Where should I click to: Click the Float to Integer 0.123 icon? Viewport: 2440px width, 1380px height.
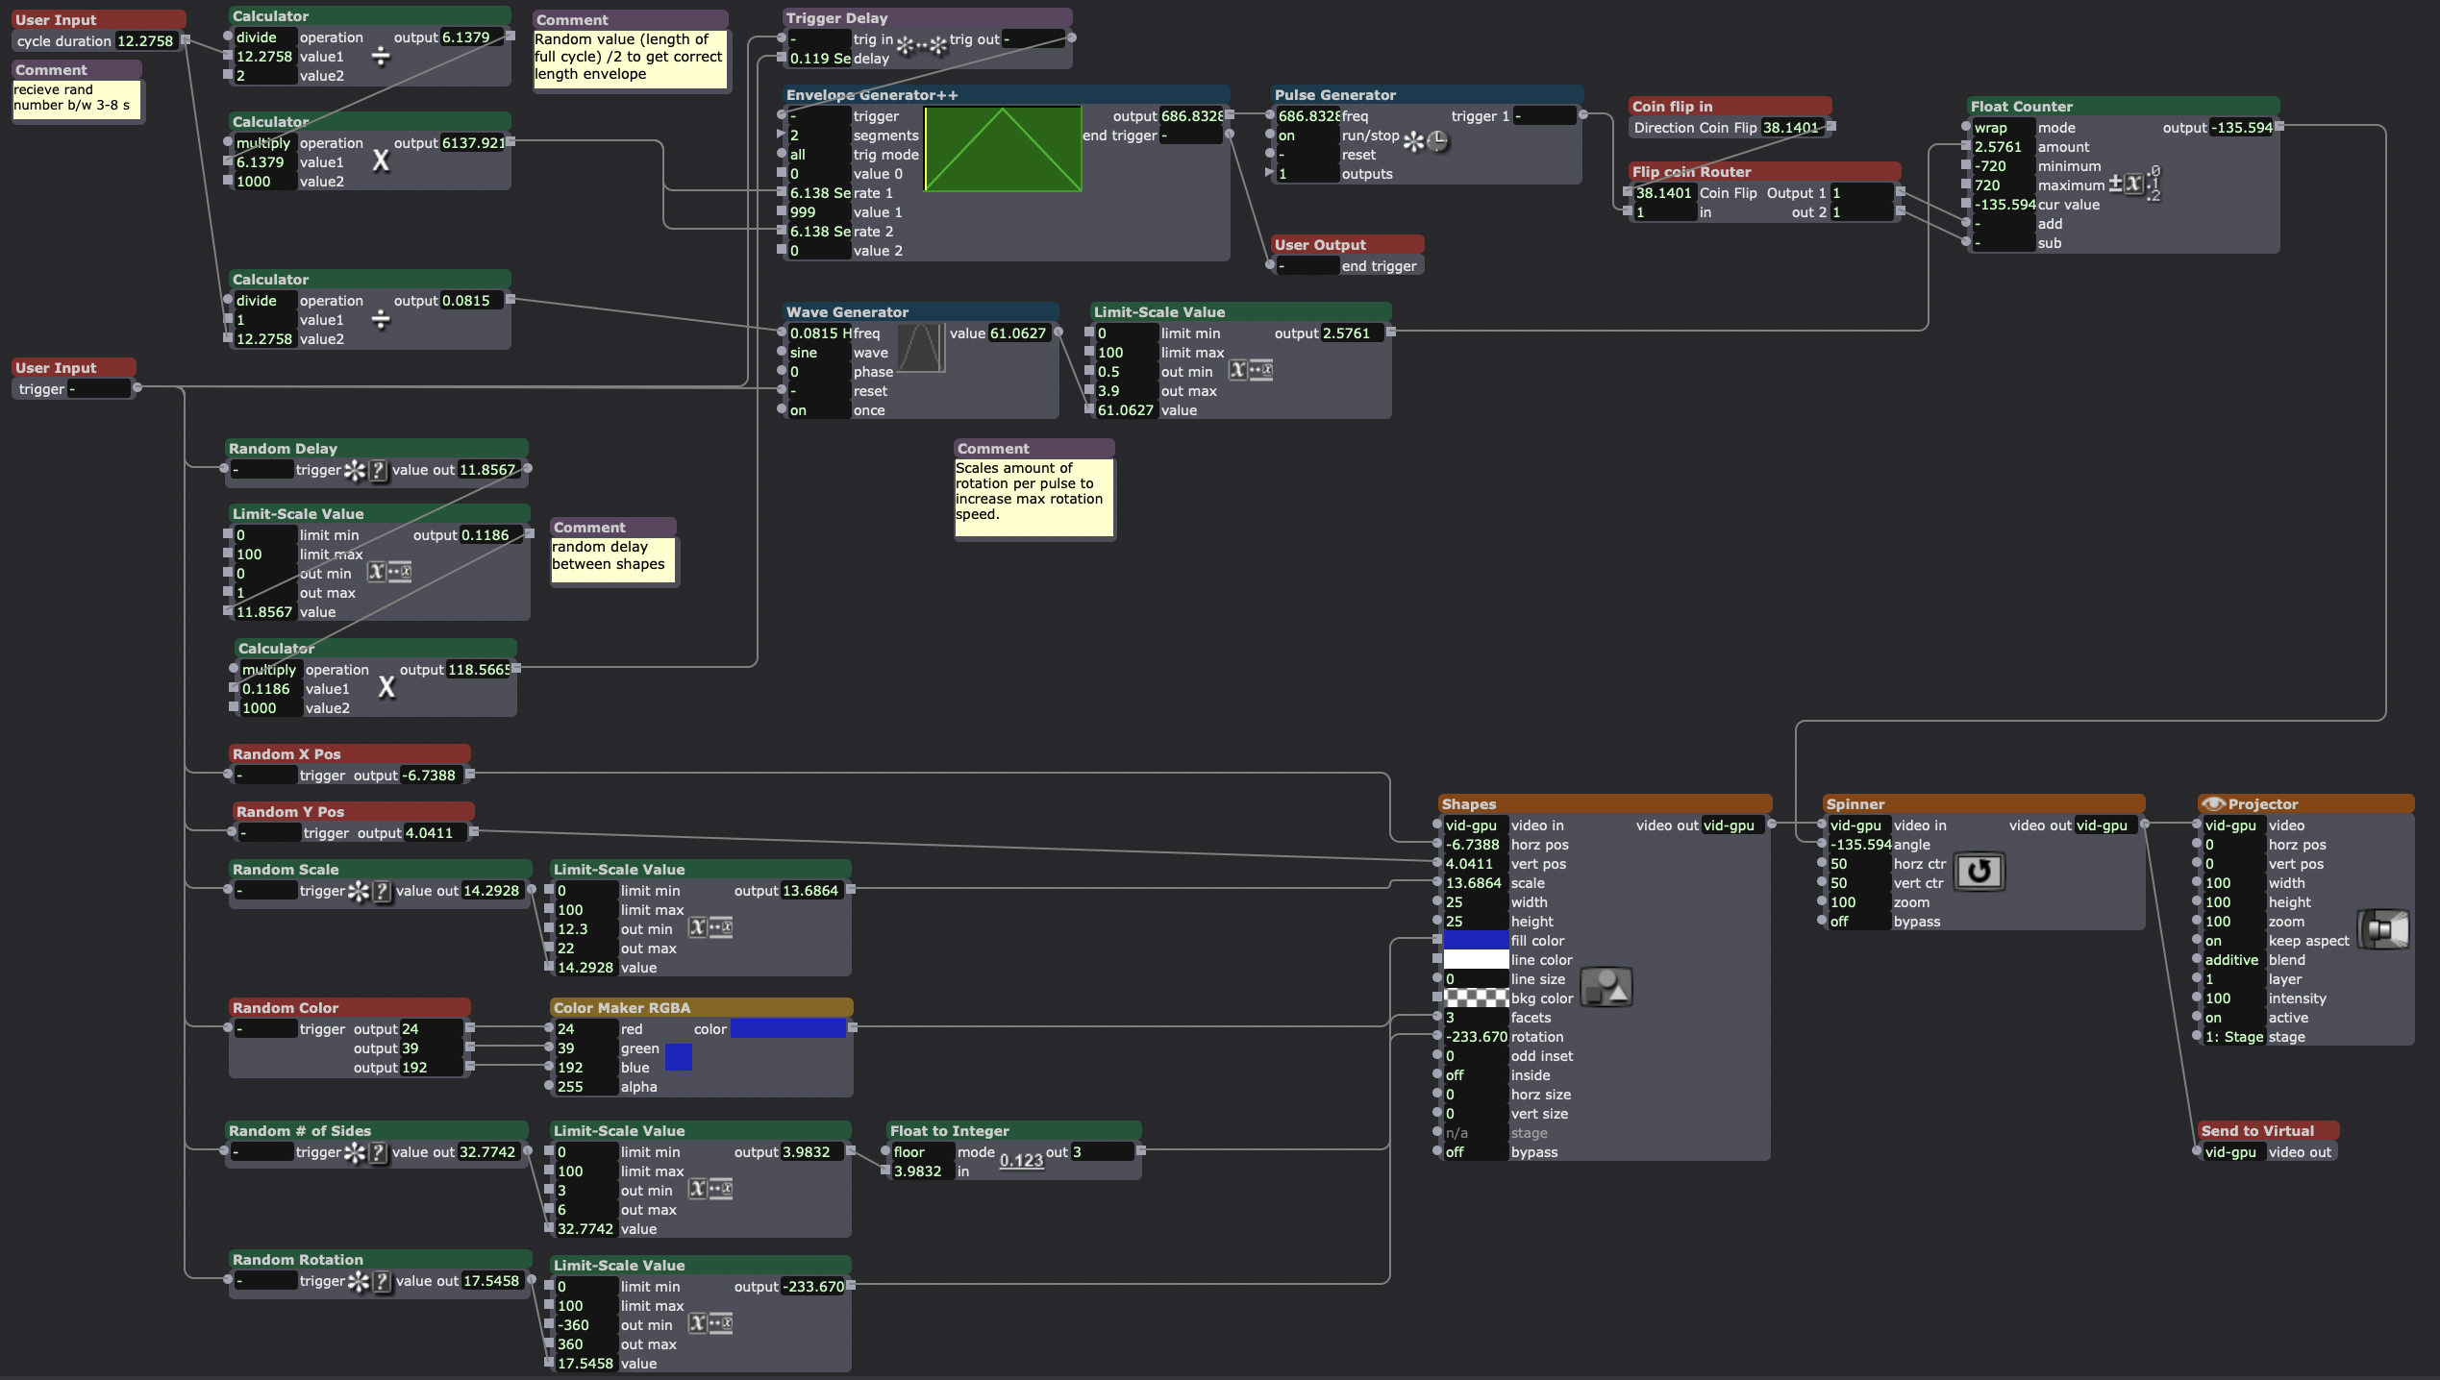click(1021, 1160)
